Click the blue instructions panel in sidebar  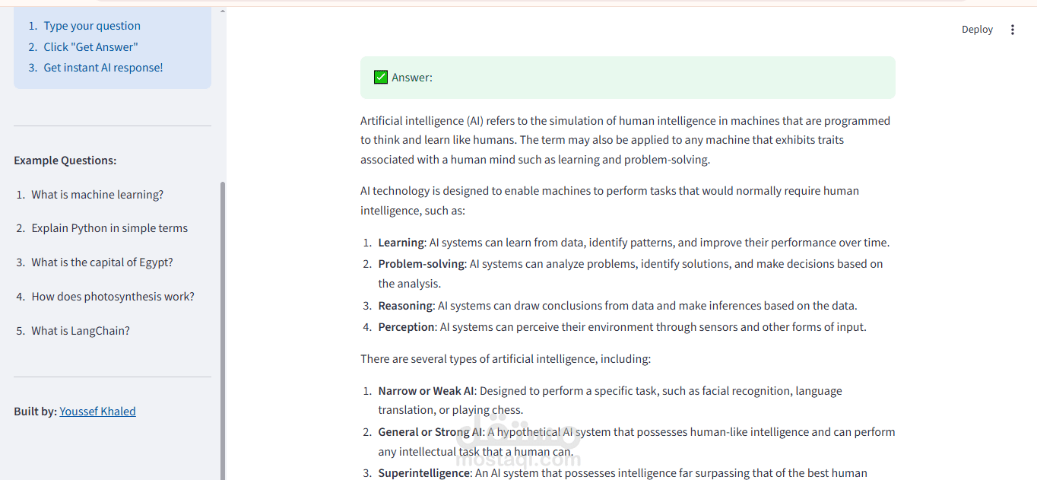112,46
